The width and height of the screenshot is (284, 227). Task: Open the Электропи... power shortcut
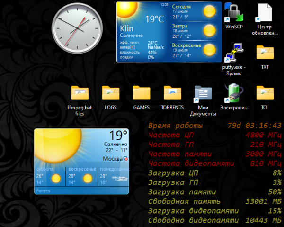pos(234,97)
